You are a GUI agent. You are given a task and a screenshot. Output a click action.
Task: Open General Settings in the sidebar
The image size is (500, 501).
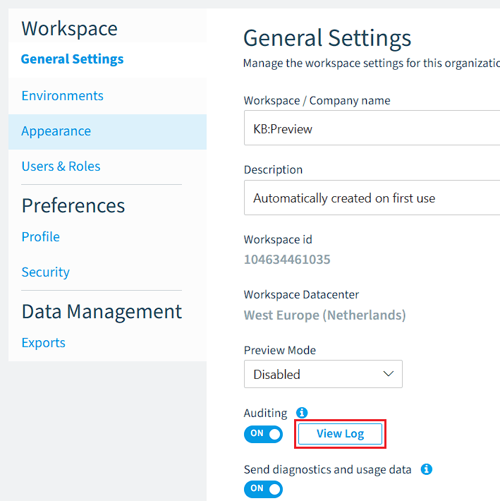tap(72, 59)
